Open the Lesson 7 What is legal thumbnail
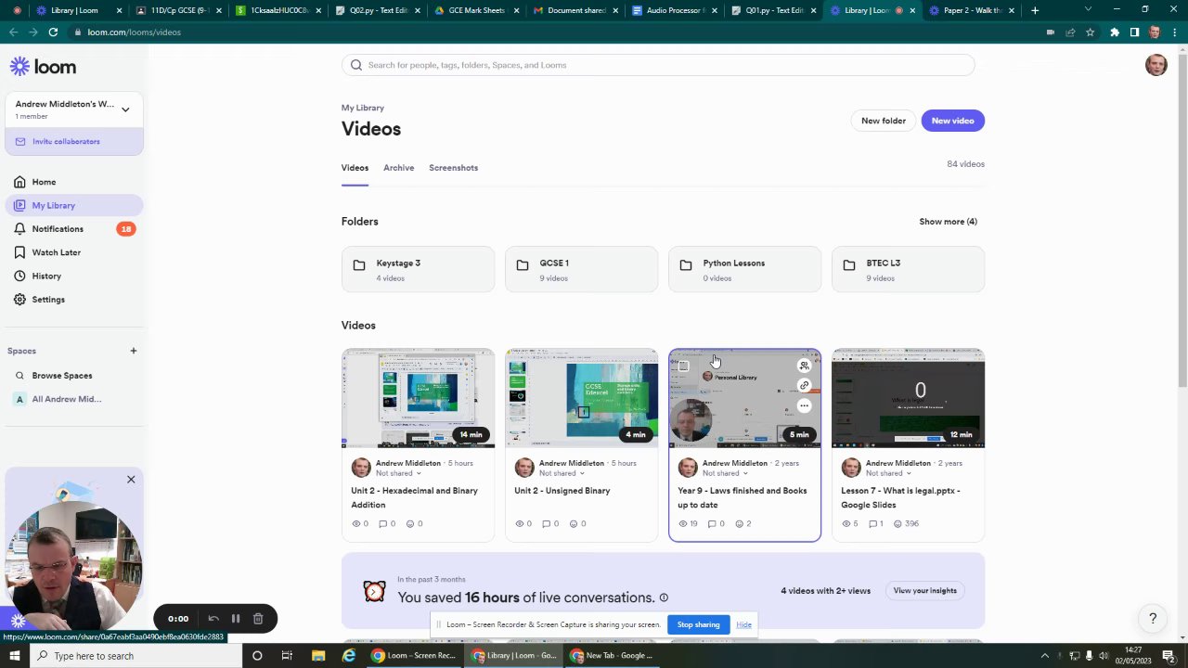 [908, 398]
